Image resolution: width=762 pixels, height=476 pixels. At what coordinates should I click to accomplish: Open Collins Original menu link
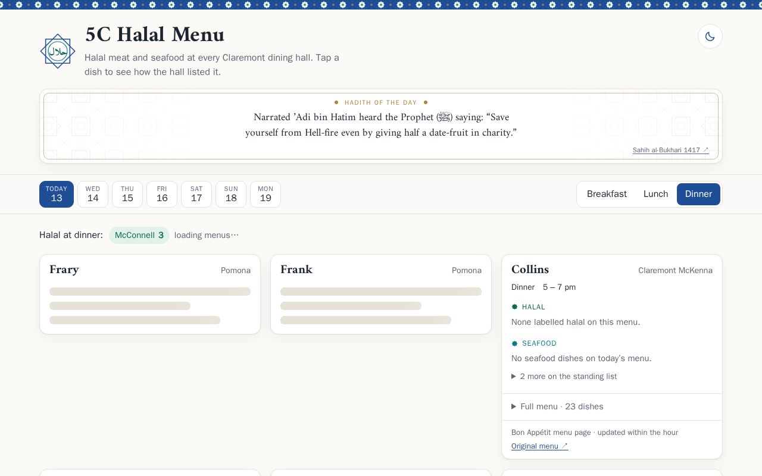(539, 446)
